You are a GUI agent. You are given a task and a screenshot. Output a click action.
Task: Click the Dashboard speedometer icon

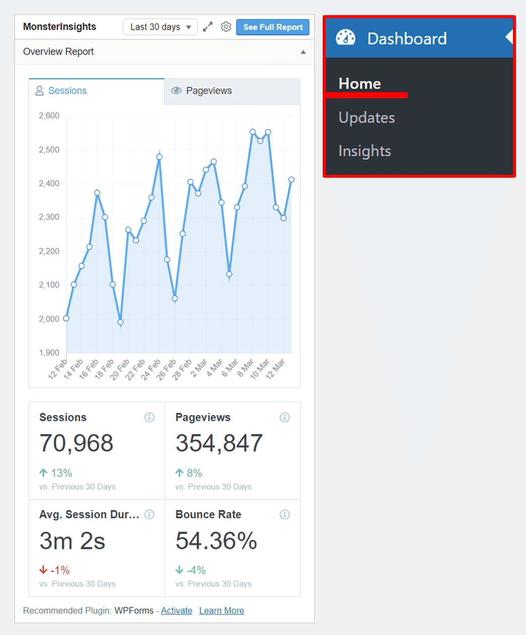pos(346,38)
